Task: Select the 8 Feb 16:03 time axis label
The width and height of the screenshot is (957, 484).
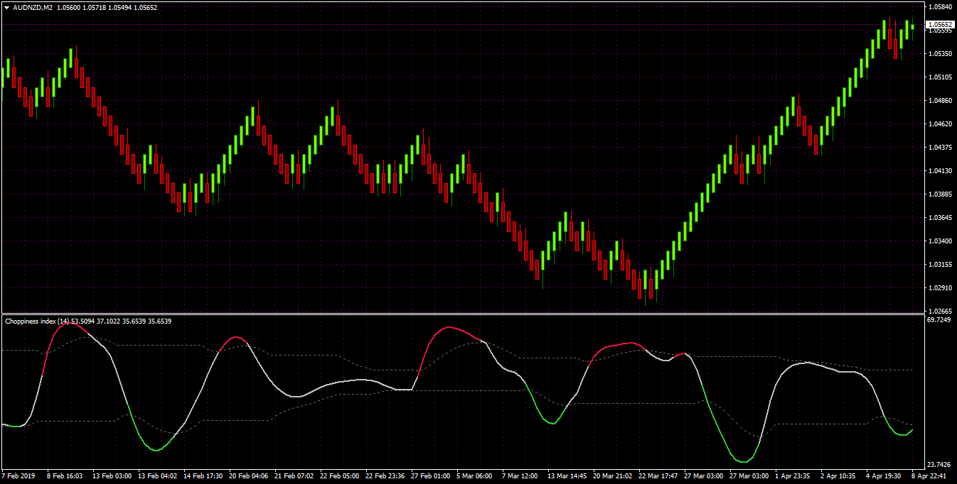Action: [65, 476]
